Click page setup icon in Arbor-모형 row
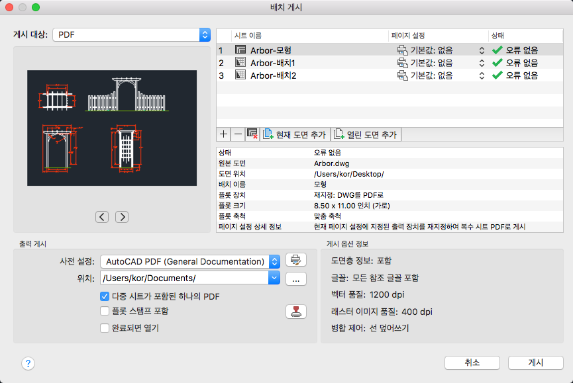 point(402,50)
